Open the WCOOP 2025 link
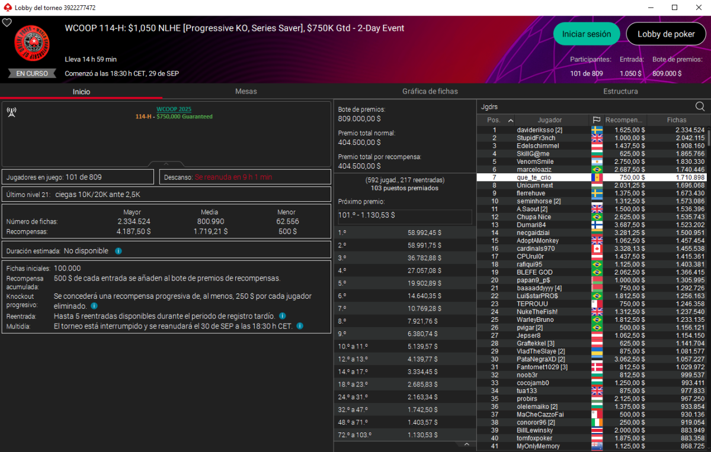 coord(174,109)
